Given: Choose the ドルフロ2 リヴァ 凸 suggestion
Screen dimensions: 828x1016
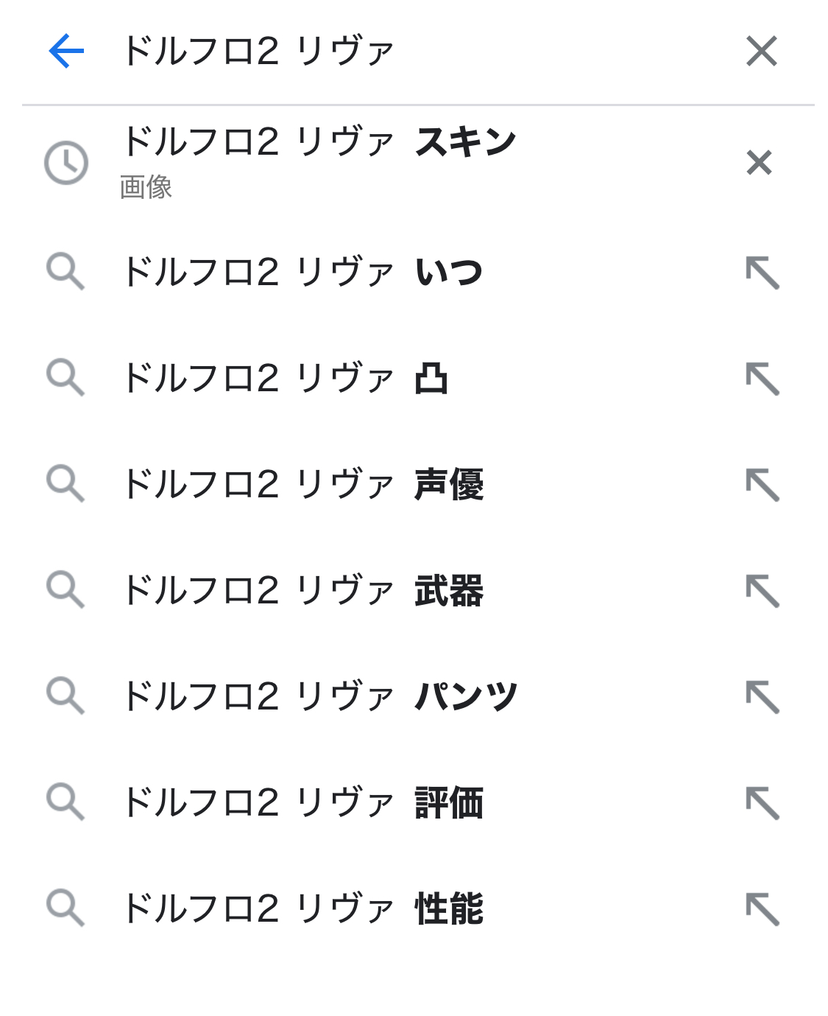Looking at the screenshot, I should pyautogui.click(x=286, y=379).
